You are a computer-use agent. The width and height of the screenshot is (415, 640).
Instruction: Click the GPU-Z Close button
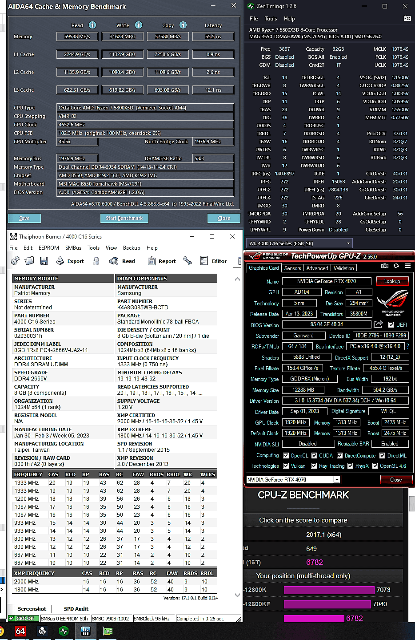(x=396, y=479)
